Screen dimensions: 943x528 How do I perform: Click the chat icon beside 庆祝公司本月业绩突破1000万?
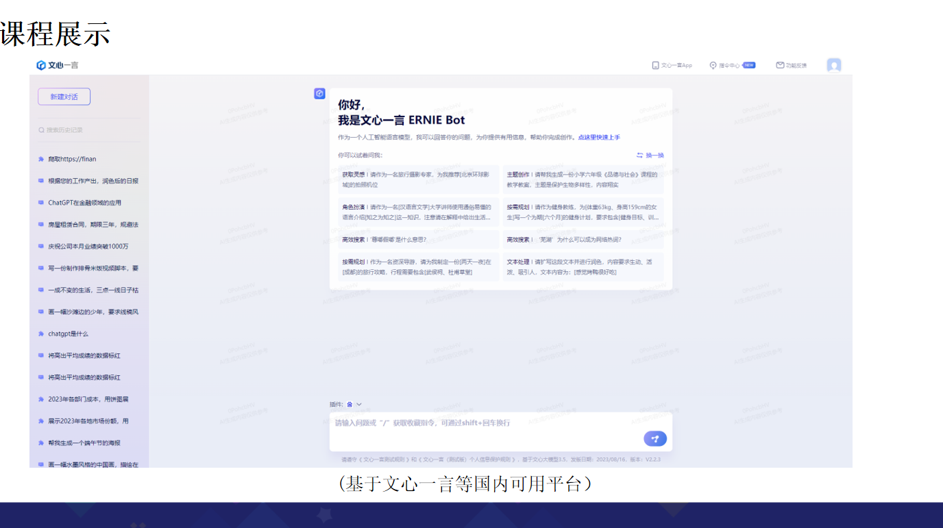(41, 247)
